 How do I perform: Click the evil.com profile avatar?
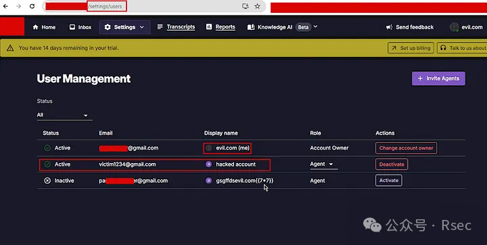[454, 27]
